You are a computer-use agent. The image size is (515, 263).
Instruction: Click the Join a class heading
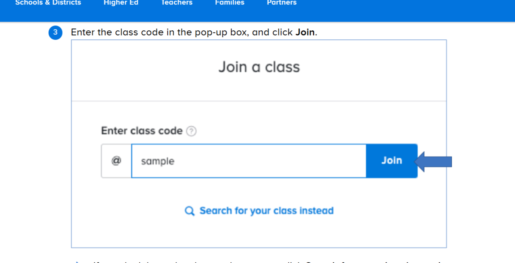tap(259, 67)
